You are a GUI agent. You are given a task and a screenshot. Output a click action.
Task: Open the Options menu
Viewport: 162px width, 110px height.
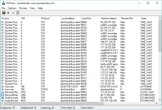click(x=12, y=8)
